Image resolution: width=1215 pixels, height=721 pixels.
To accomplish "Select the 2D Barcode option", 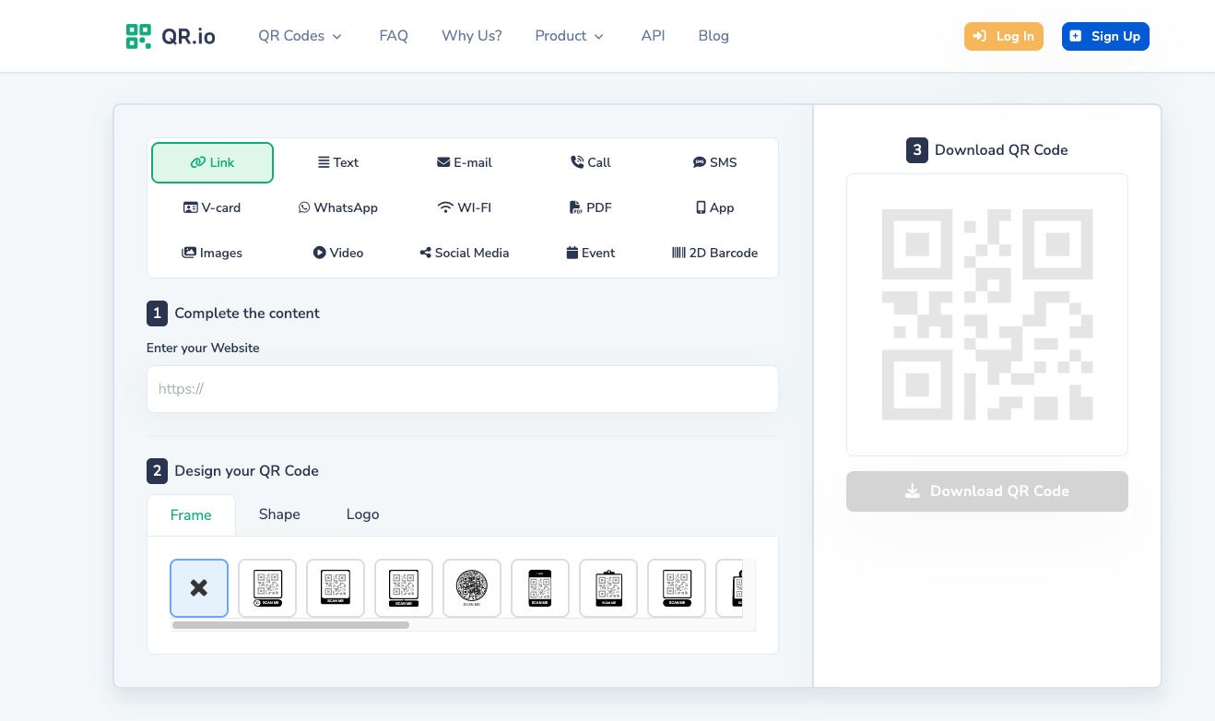I will [715, 253].
